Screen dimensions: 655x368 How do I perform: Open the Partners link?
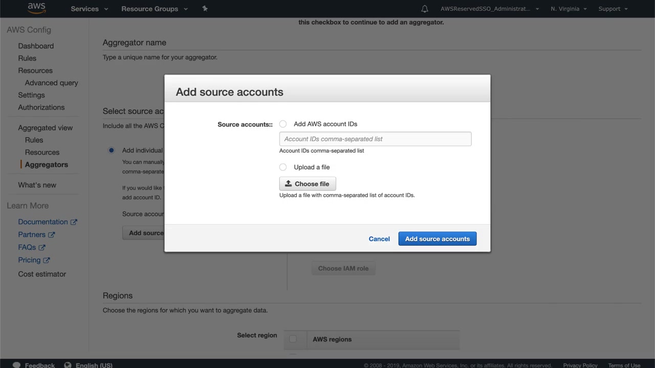[x=32, y=235]
